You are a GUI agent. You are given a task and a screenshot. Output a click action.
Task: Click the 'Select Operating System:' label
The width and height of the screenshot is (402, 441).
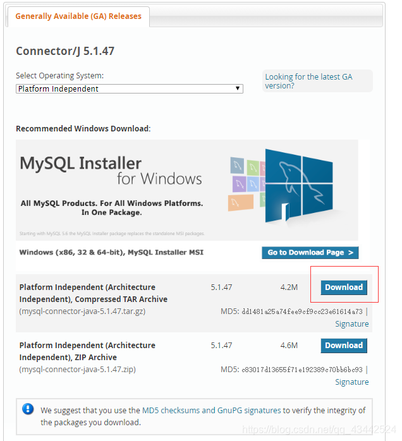tap(59, 75)
